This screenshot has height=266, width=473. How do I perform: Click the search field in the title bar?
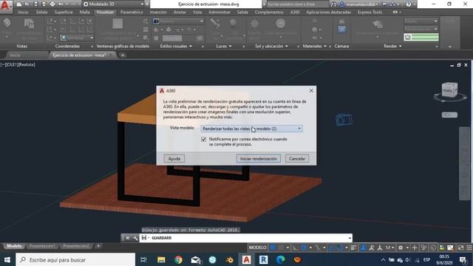point(297,4)
